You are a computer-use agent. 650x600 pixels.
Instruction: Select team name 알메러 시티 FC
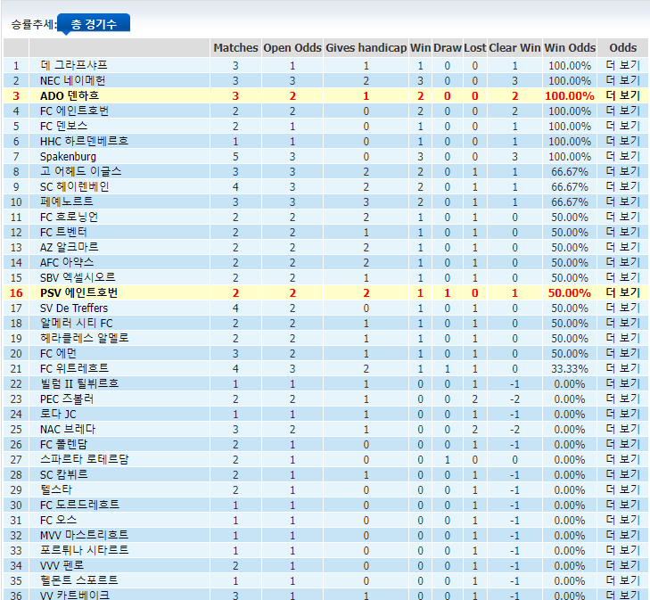click(77, 324)
